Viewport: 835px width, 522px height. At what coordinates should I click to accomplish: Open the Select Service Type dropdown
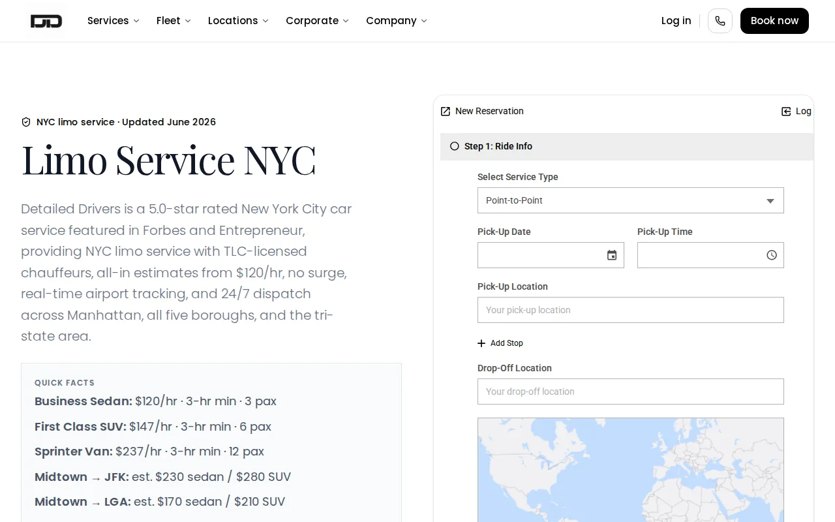click(631, 200)
